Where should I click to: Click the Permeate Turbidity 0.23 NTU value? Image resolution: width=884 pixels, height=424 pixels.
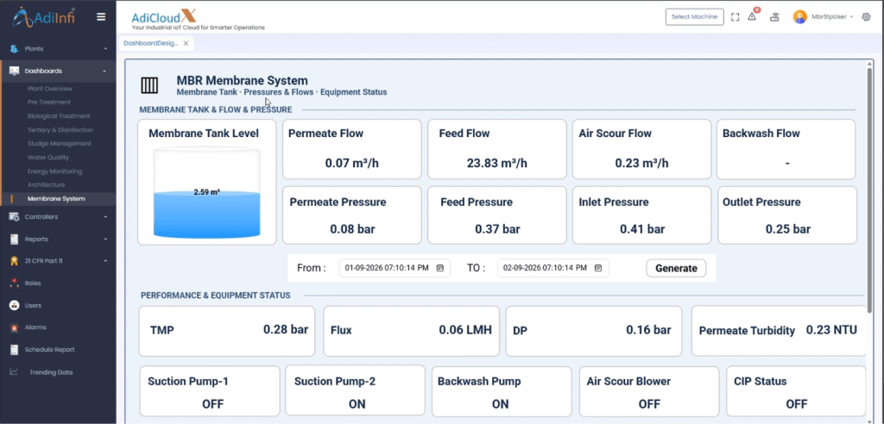[831, 330]
